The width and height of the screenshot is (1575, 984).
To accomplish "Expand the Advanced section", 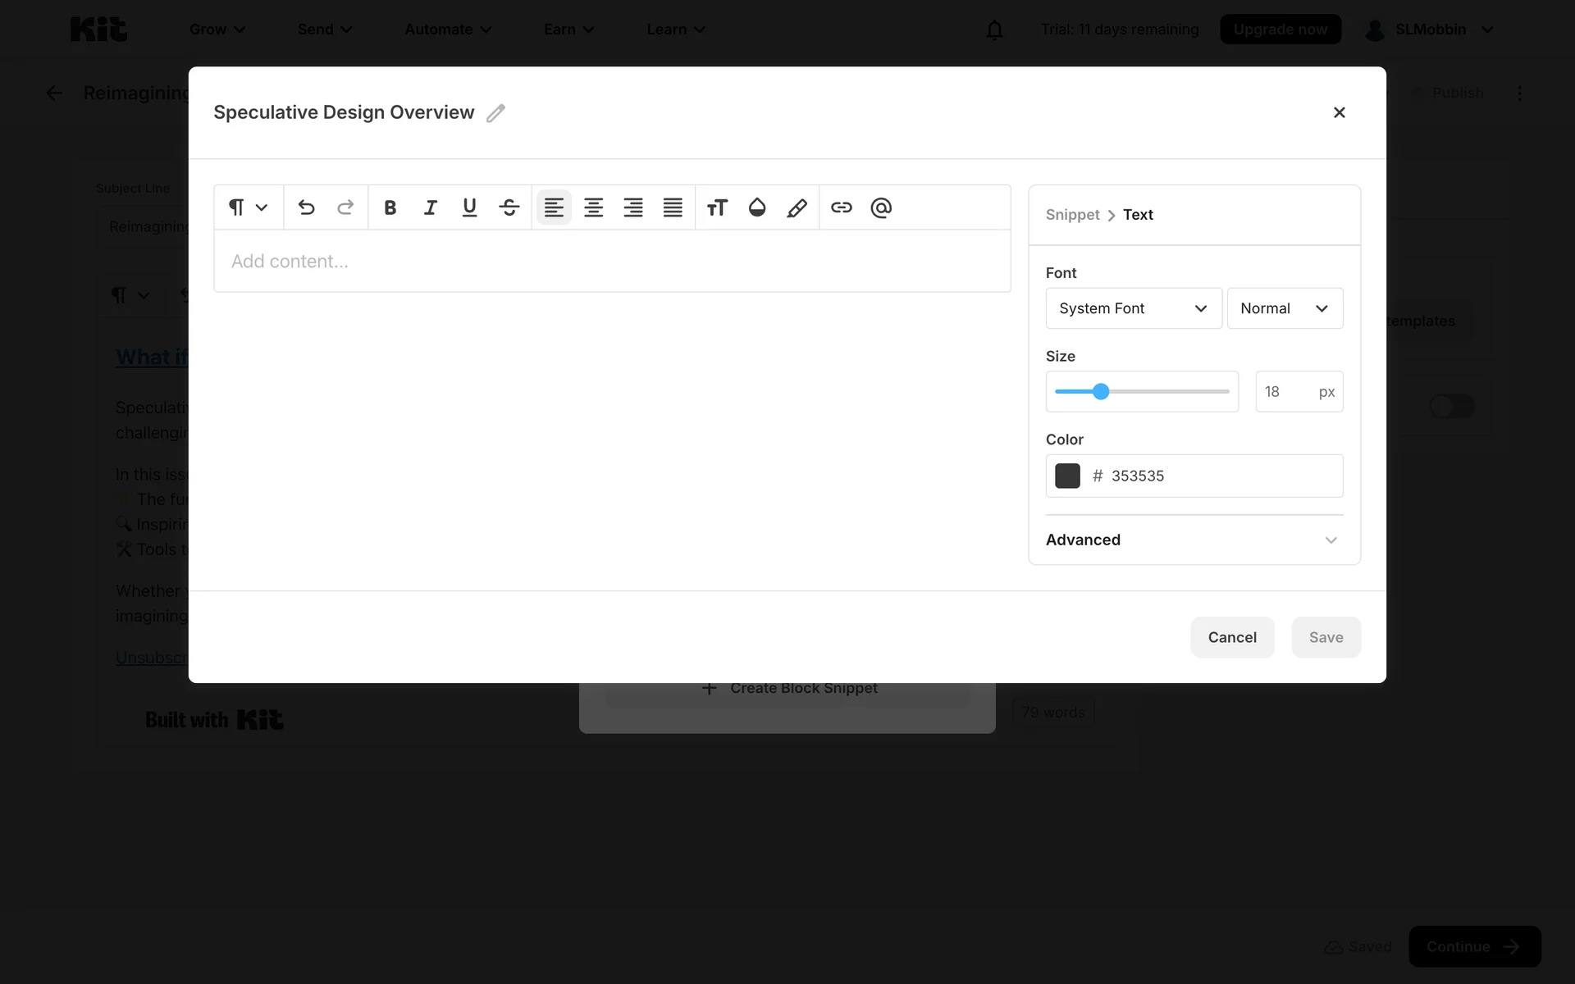I will coord(1194,540).
